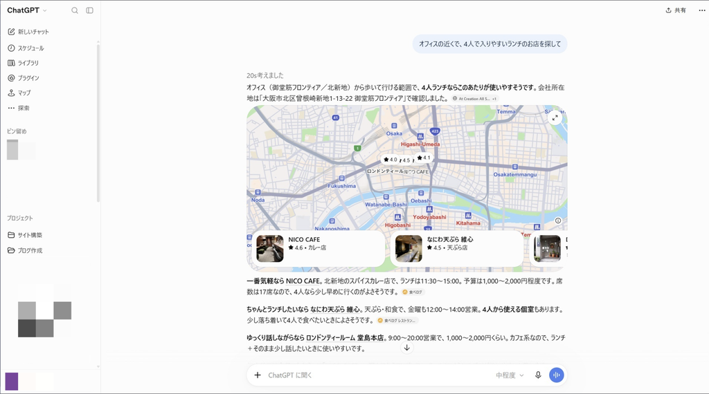Click the Osakatemmangu label on map
Screen dimensions: 709x394
(x=515, y=174)
